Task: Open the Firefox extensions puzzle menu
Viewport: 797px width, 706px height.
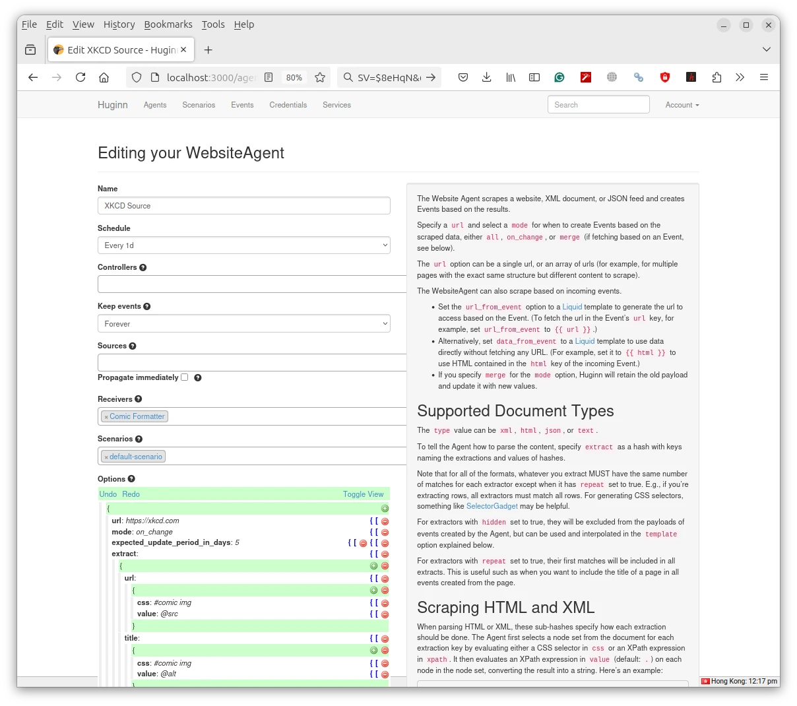Action: tap(717, 77)
